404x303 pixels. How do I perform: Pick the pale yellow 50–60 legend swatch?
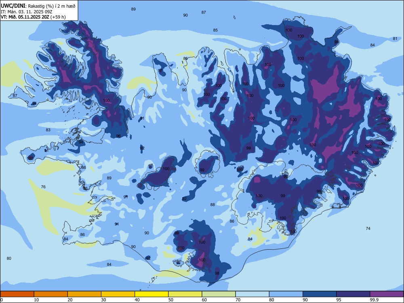(x=185, y=294)
